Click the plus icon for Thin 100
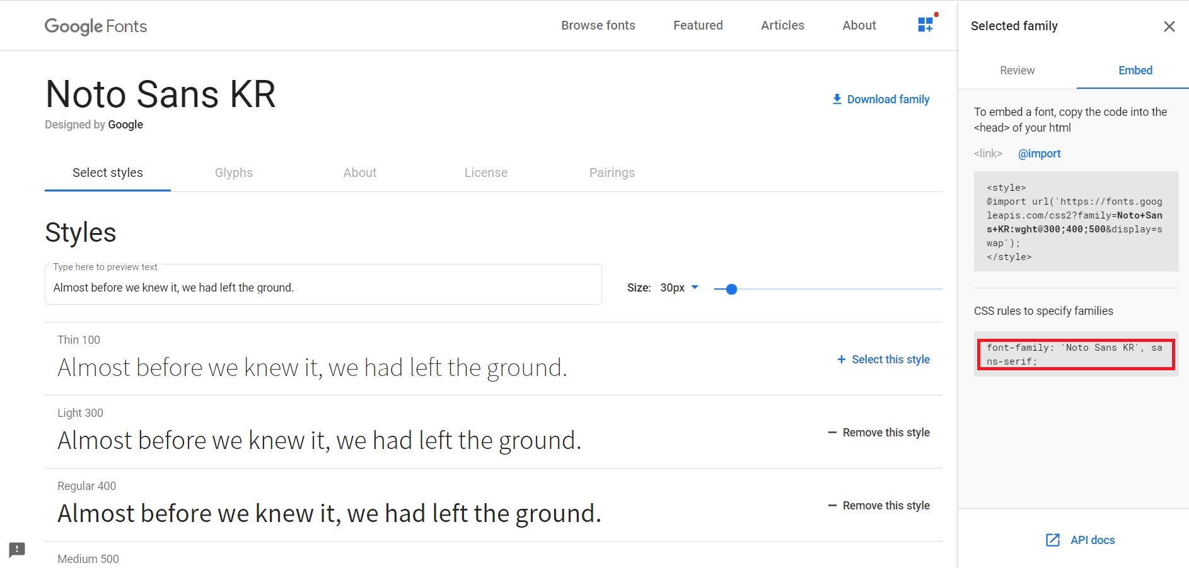The image size is (1189, 568). pos(841,359)
